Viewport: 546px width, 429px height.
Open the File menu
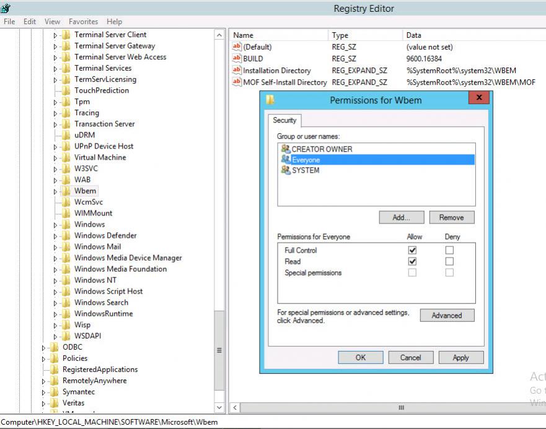tap(9, 22)
